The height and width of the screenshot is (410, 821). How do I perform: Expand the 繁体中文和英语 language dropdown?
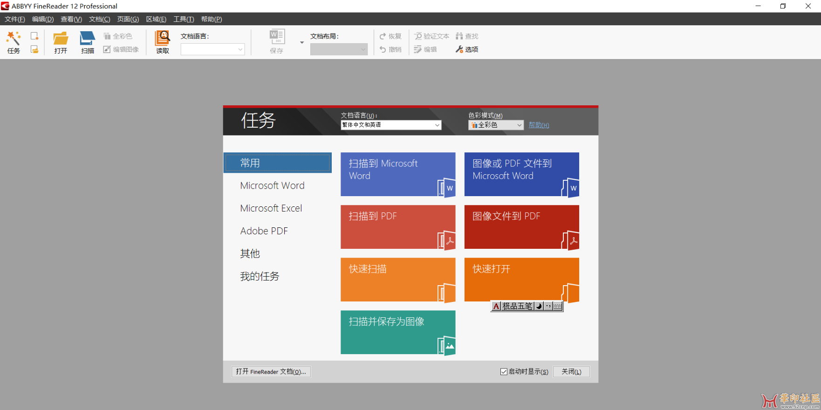(437, 125)
